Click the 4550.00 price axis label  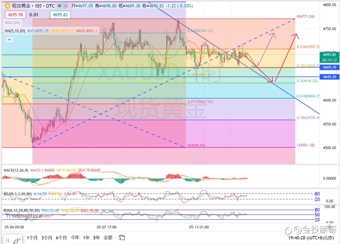[x=329, y=124]
